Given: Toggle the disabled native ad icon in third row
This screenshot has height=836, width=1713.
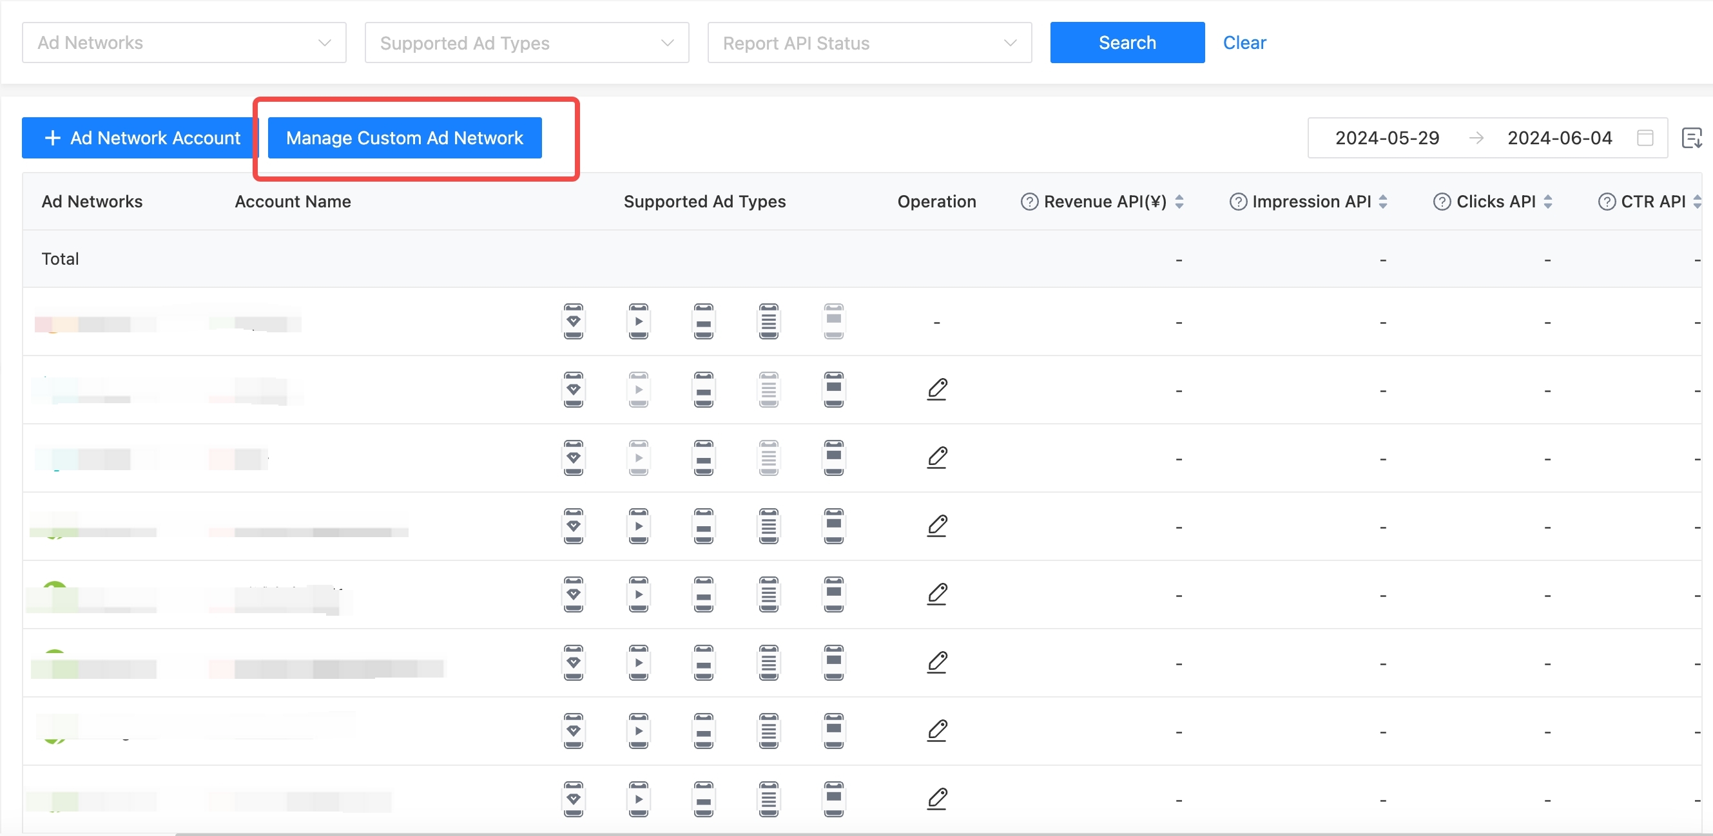Looking at the screenshot, I should coord(769,457).
